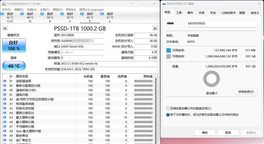Open the 功能(U) menu
Image resolution: width=264 pixels, height=144 pixels.
[x=32, y=10]
